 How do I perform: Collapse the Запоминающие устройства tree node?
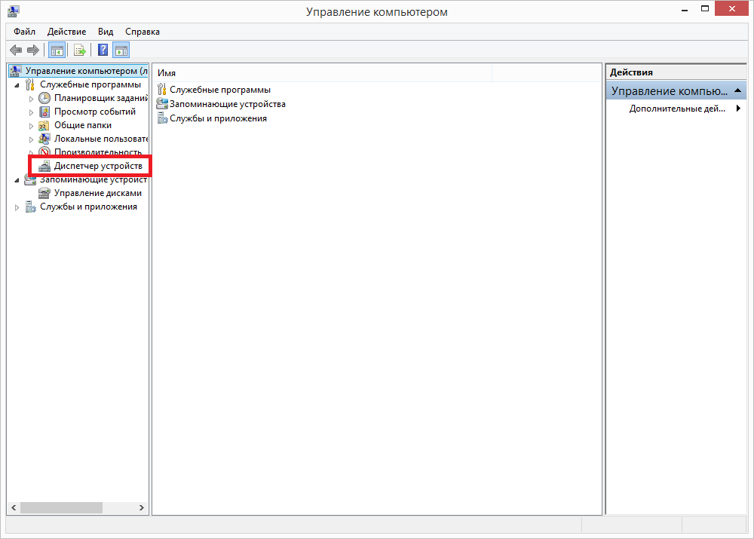(x=17, y=180)
